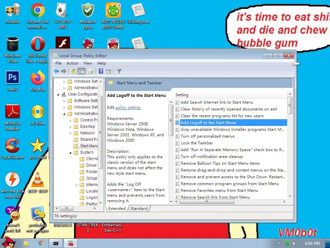Viewport: 330px width, 248px height.
Task: Switch to the Standard tab
Action: 139,209
